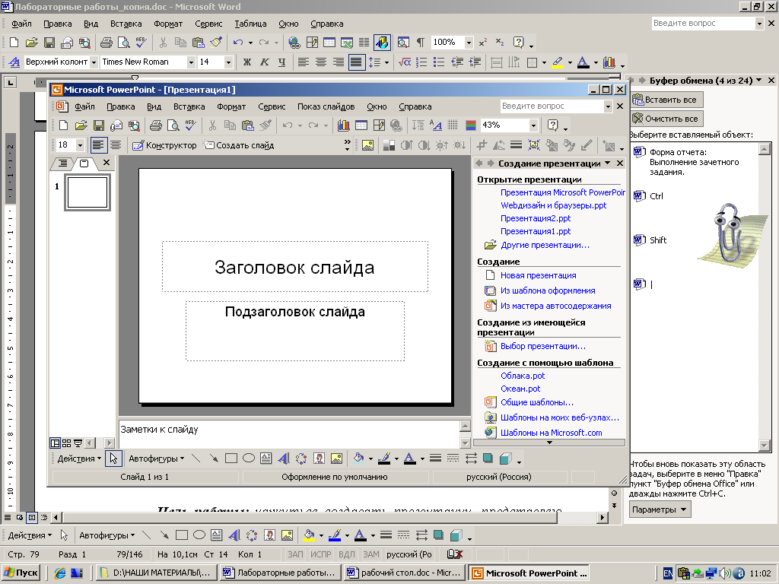
Task: Click PowerPoint Insert Hyperlink icon
Action: [396, 125]
